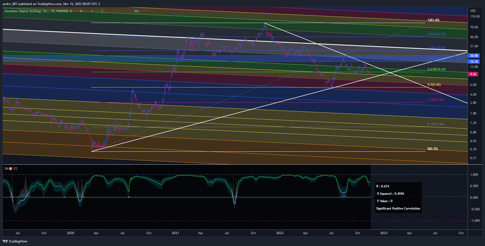Click the 'R : 0.674' correlation value
Screen dimensions: 485x246
click(383, 186)
